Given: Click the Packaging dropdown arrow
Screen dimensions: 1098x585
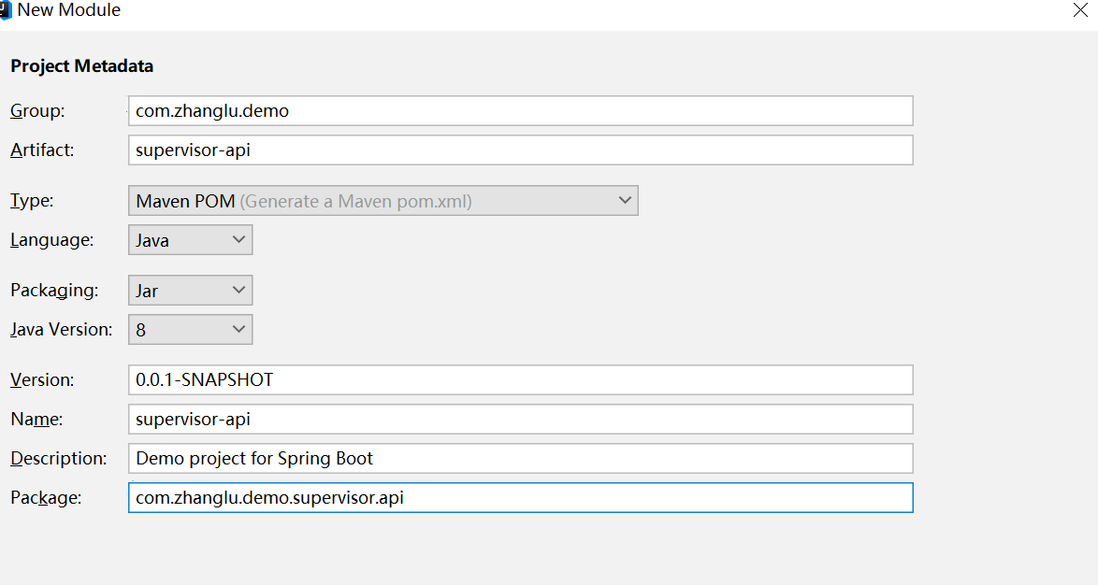Looking at the screenshot, I should click(238, 290).
